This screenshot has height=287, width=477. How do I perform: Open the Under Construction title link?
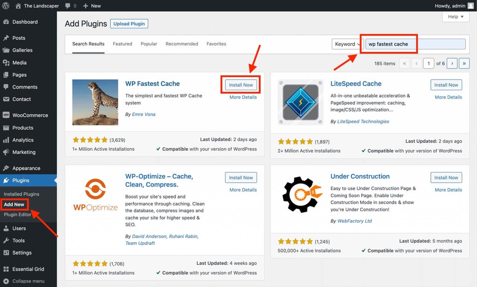click(x=360, y=176)
